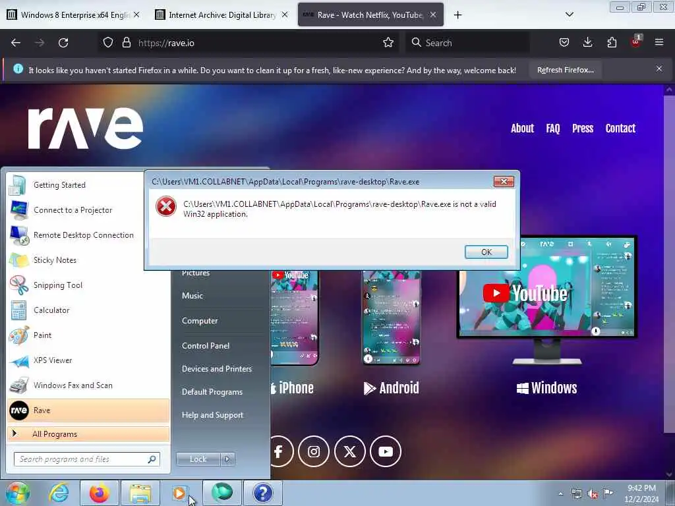The image size is (675, 506).
Task: Open the Snipping Tool
Action: [88, 285]
